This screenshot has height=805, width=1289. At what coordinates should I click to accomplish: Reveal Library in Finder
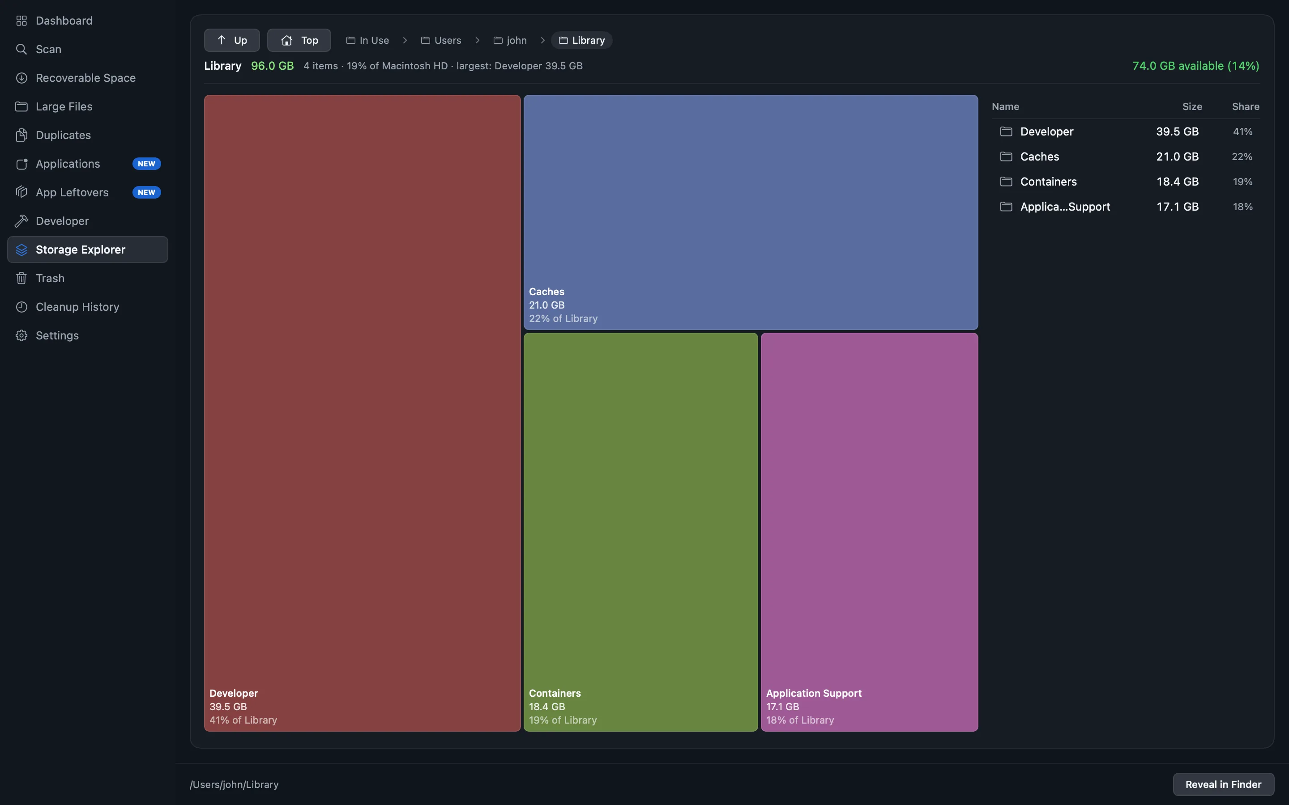[1223, 784]
